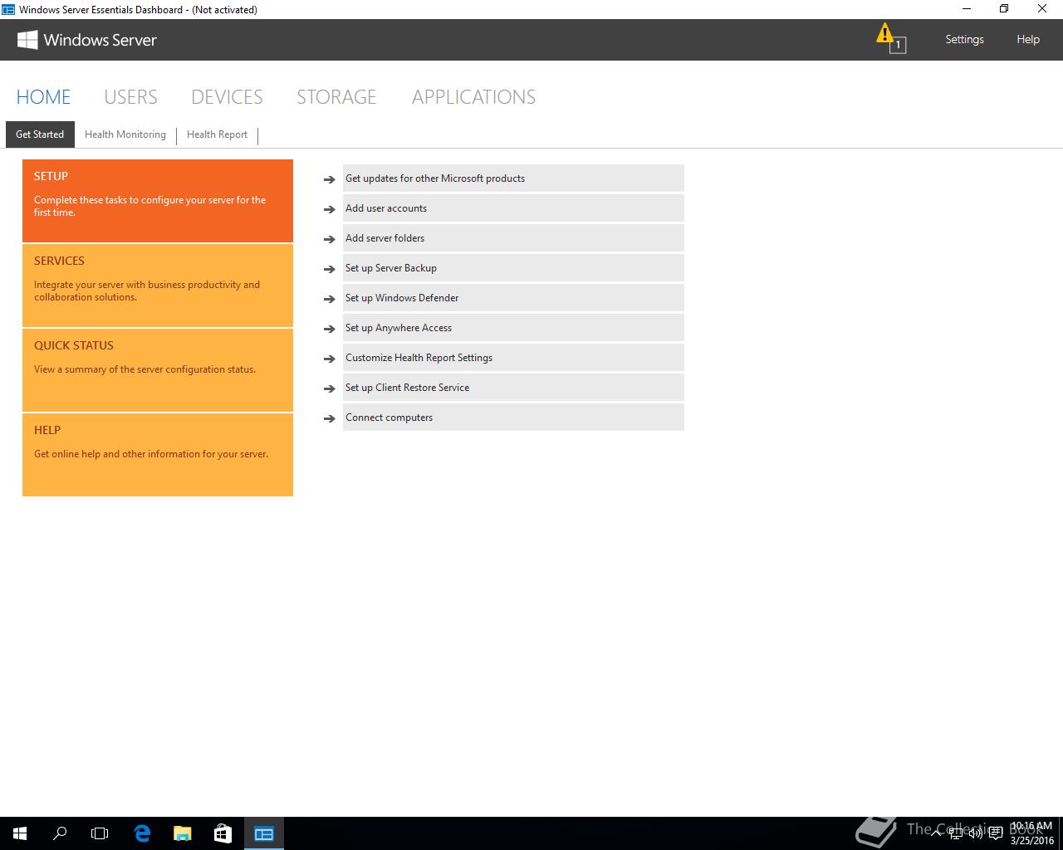
Task: Open Help in the header
Action: point(1028,39)
